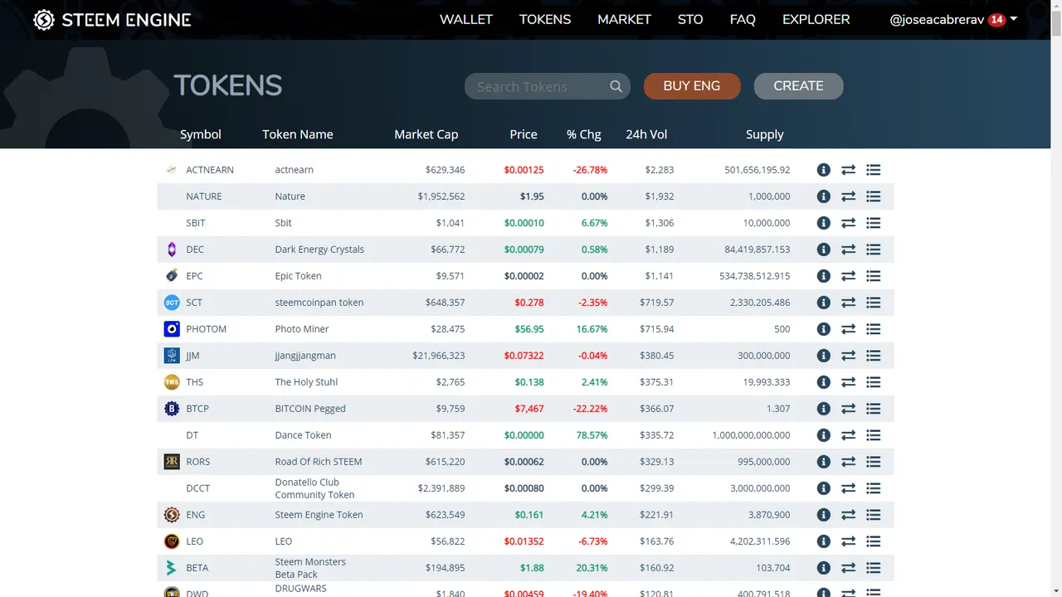Viewport: 1062px width, 597px height.
Task: Click the Market Cap column header
Action: tap(426, 134)
